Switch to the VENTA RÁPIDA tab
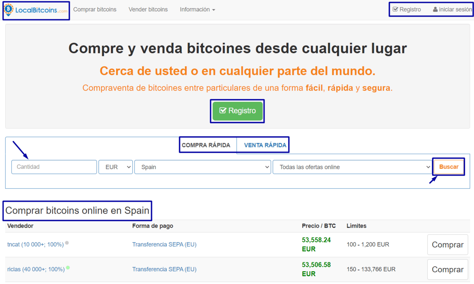Image resolution: width=474 pixels, height=284 pixels. pyautogui.click(x=265, y=145)
